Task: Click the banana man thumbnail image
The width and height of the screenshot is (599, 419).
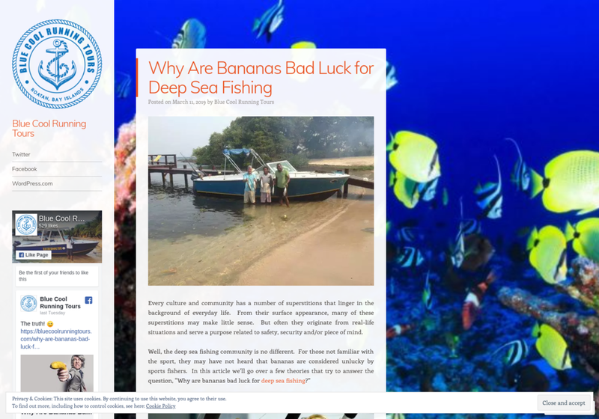Action: point(57,373)
